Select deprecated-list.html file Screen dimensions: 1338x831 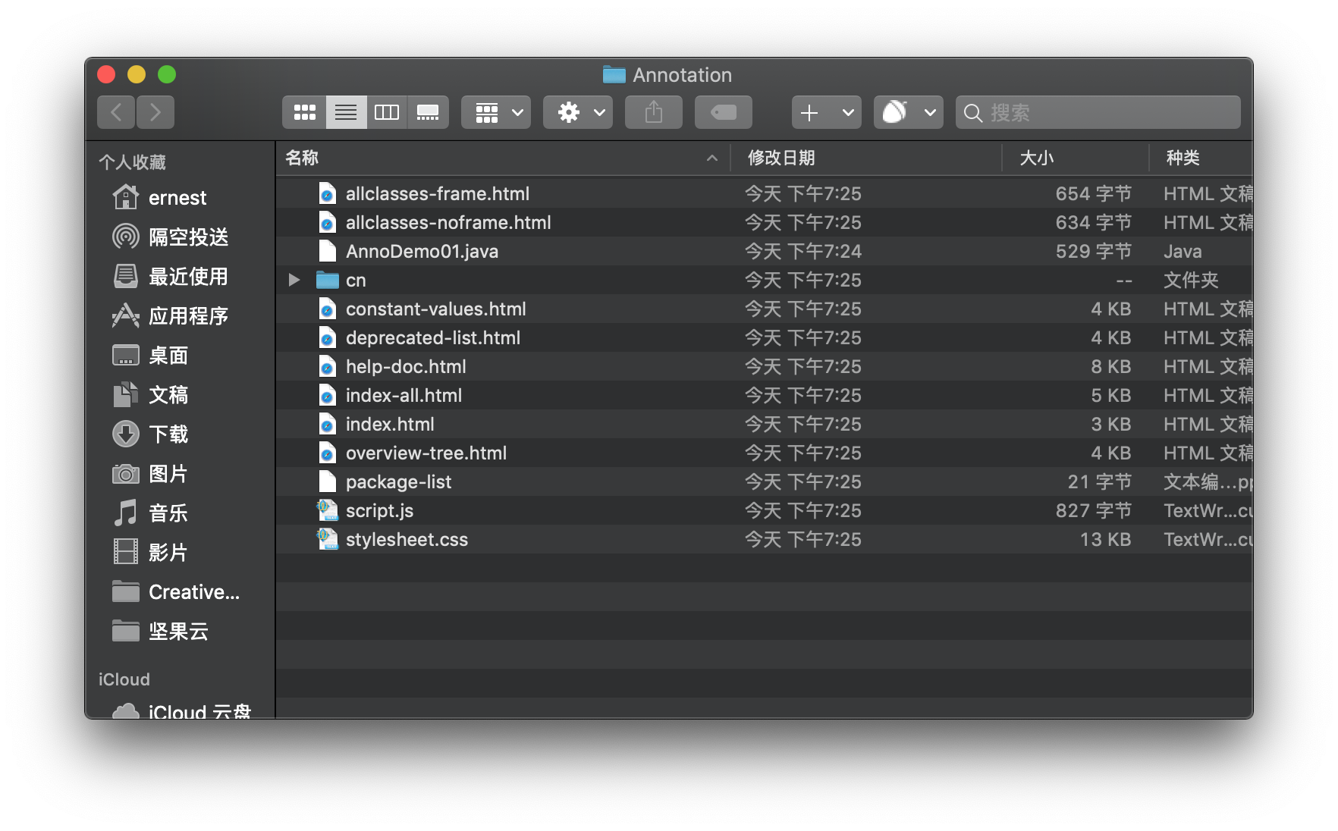tap(765, 338)
